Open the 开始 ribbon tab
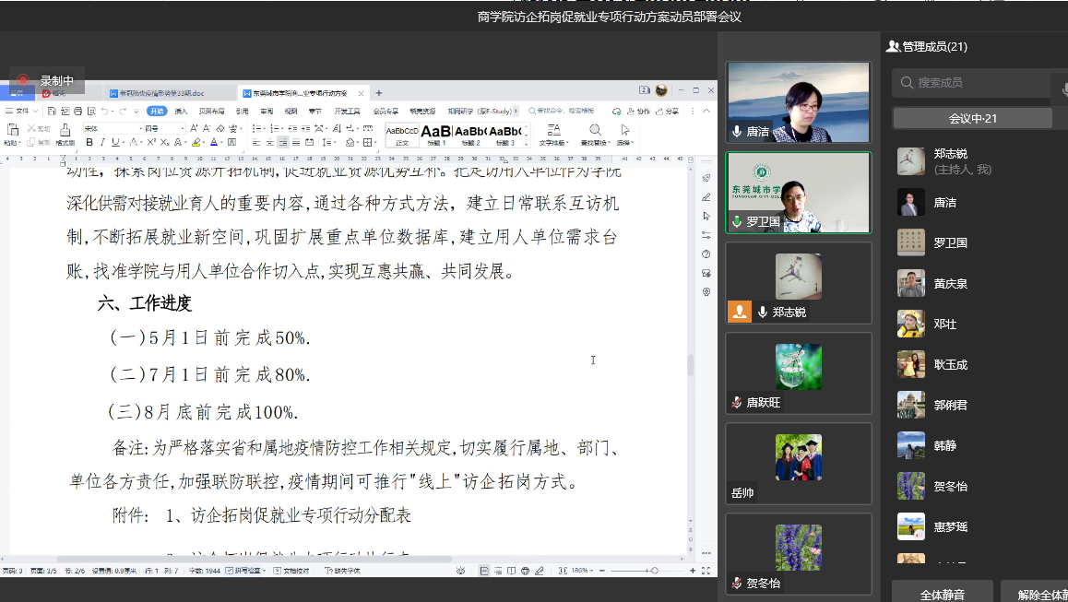The width and height of the screenshot is (1068, 602). click(158, 111)
